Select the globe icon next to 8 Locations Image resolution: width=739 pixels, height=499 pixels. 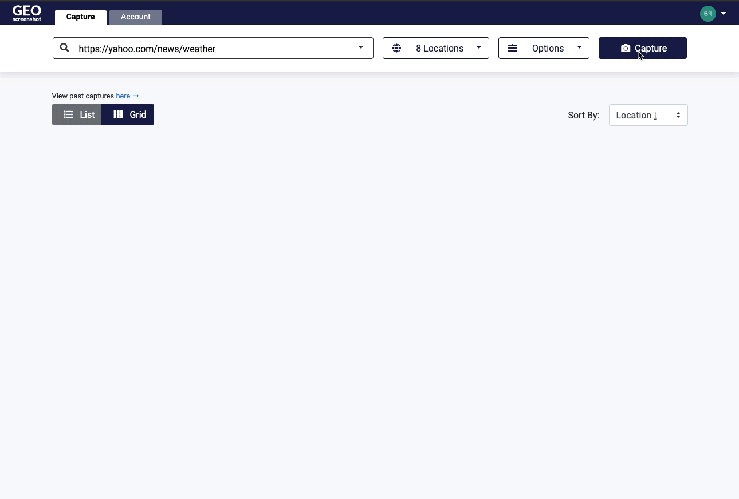397,48
